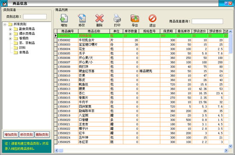Click the 茶、茶制品 folder icon
235x155 pixels.
click(16, 43)
